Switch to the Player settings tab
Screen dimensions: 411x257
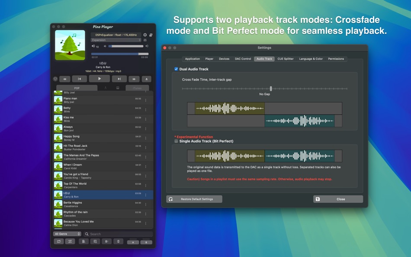tap(209, 59)
